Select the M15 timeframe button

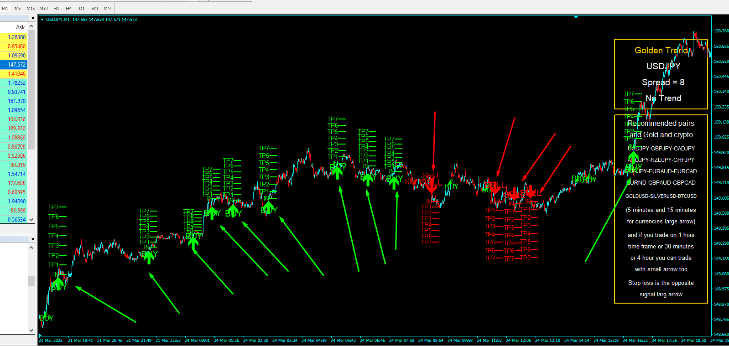pyautogui.click(x=31, y=8)
